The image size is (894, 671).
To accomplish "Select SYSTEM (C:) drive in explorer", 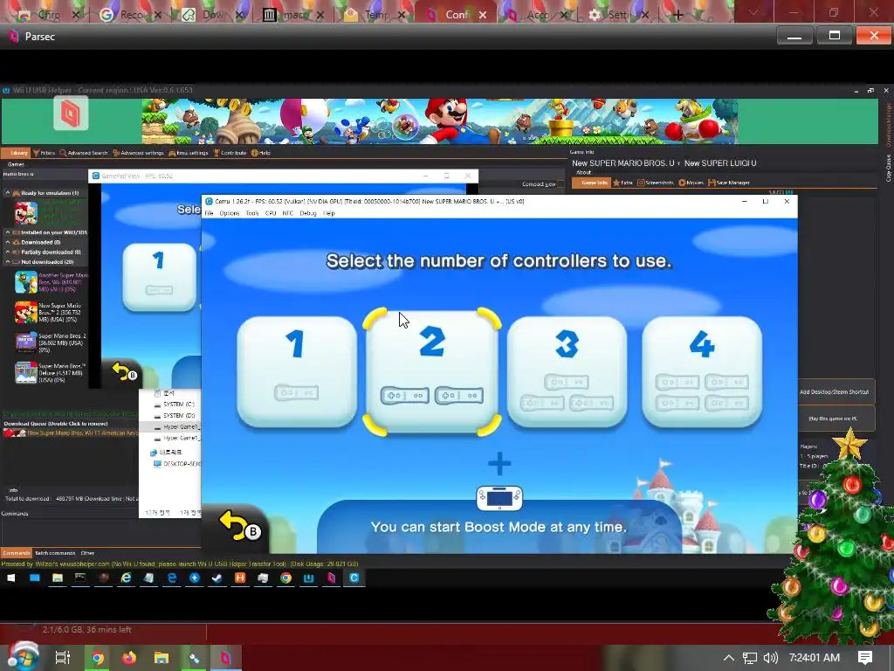I will 174,404.
